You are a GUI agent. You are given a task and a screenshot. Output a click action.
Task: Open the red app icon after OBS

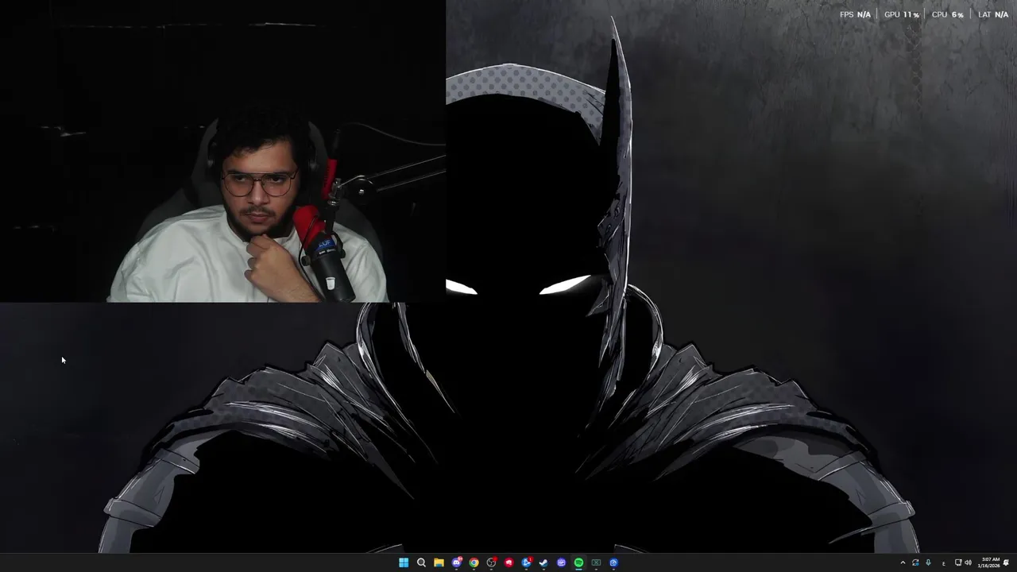pyautogui.click(x=508, y=562)
